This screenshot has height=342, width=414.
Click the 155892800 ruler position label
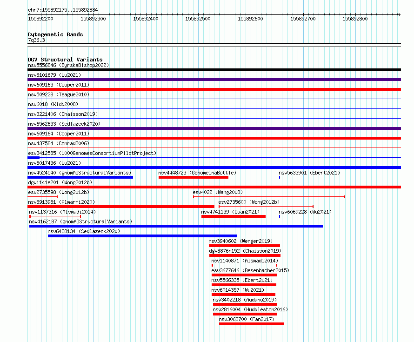[x=355, y=19]
